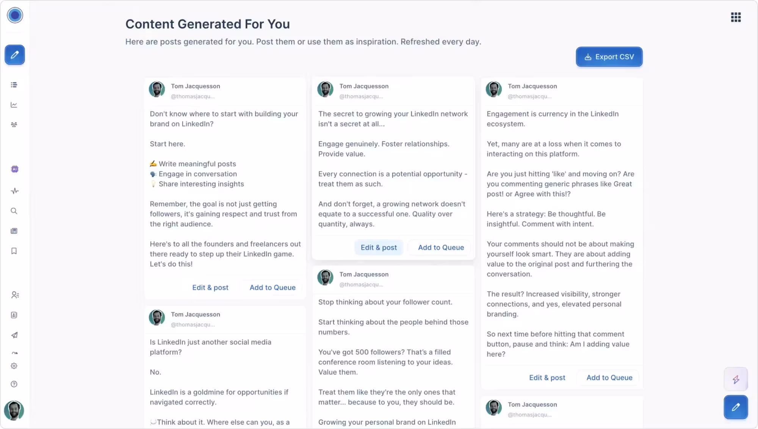Click Edit & post under 'Let's do this!' post

[210, 288]
